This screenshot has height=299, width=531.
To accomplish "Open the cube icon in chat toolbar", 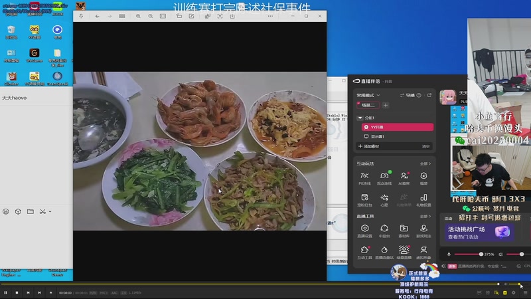I will [18, 211].
